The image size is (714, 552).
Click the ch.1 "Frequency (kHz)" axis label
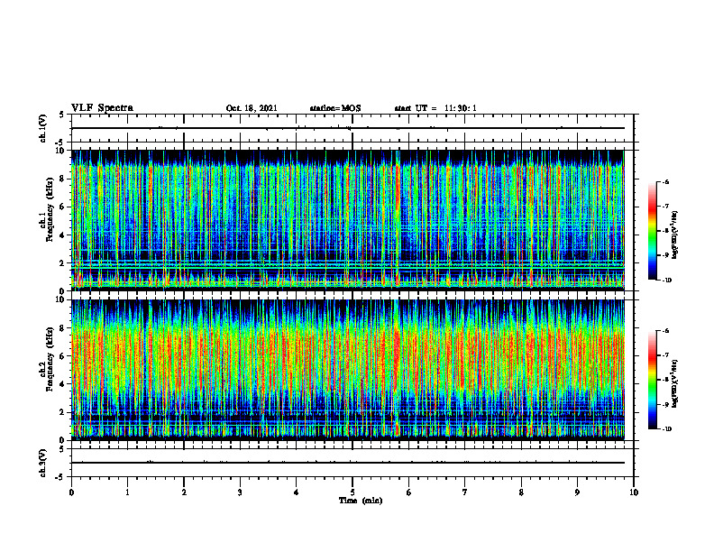pos(50,210)
